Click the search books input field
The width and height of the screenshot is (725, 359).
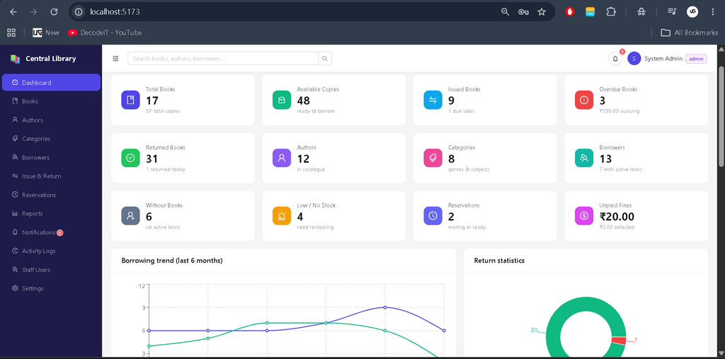[x=223, y=59]
